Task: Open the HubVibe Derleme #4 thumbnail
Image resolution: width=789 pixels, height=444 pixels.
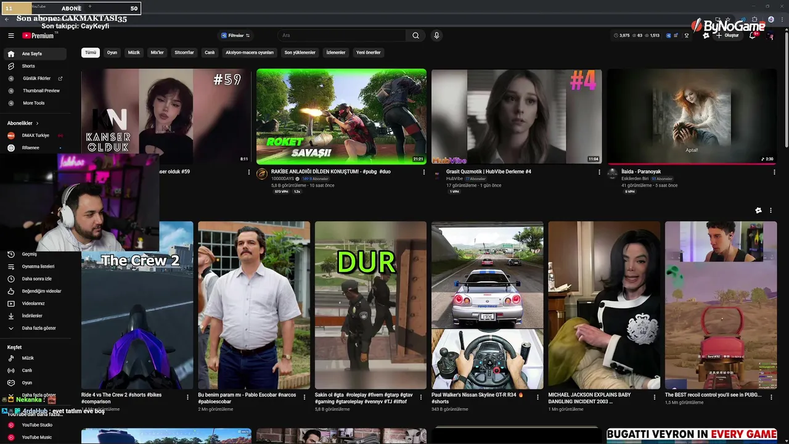Action: pos(517,117)
